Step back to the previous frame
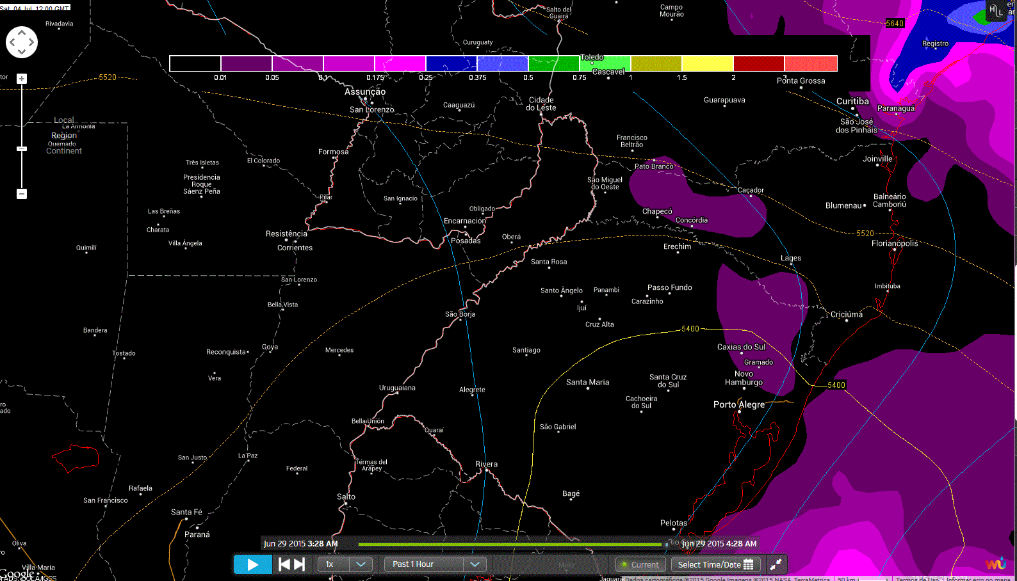The height and width of the screenshot is (581, 1017). click(284, 564)
